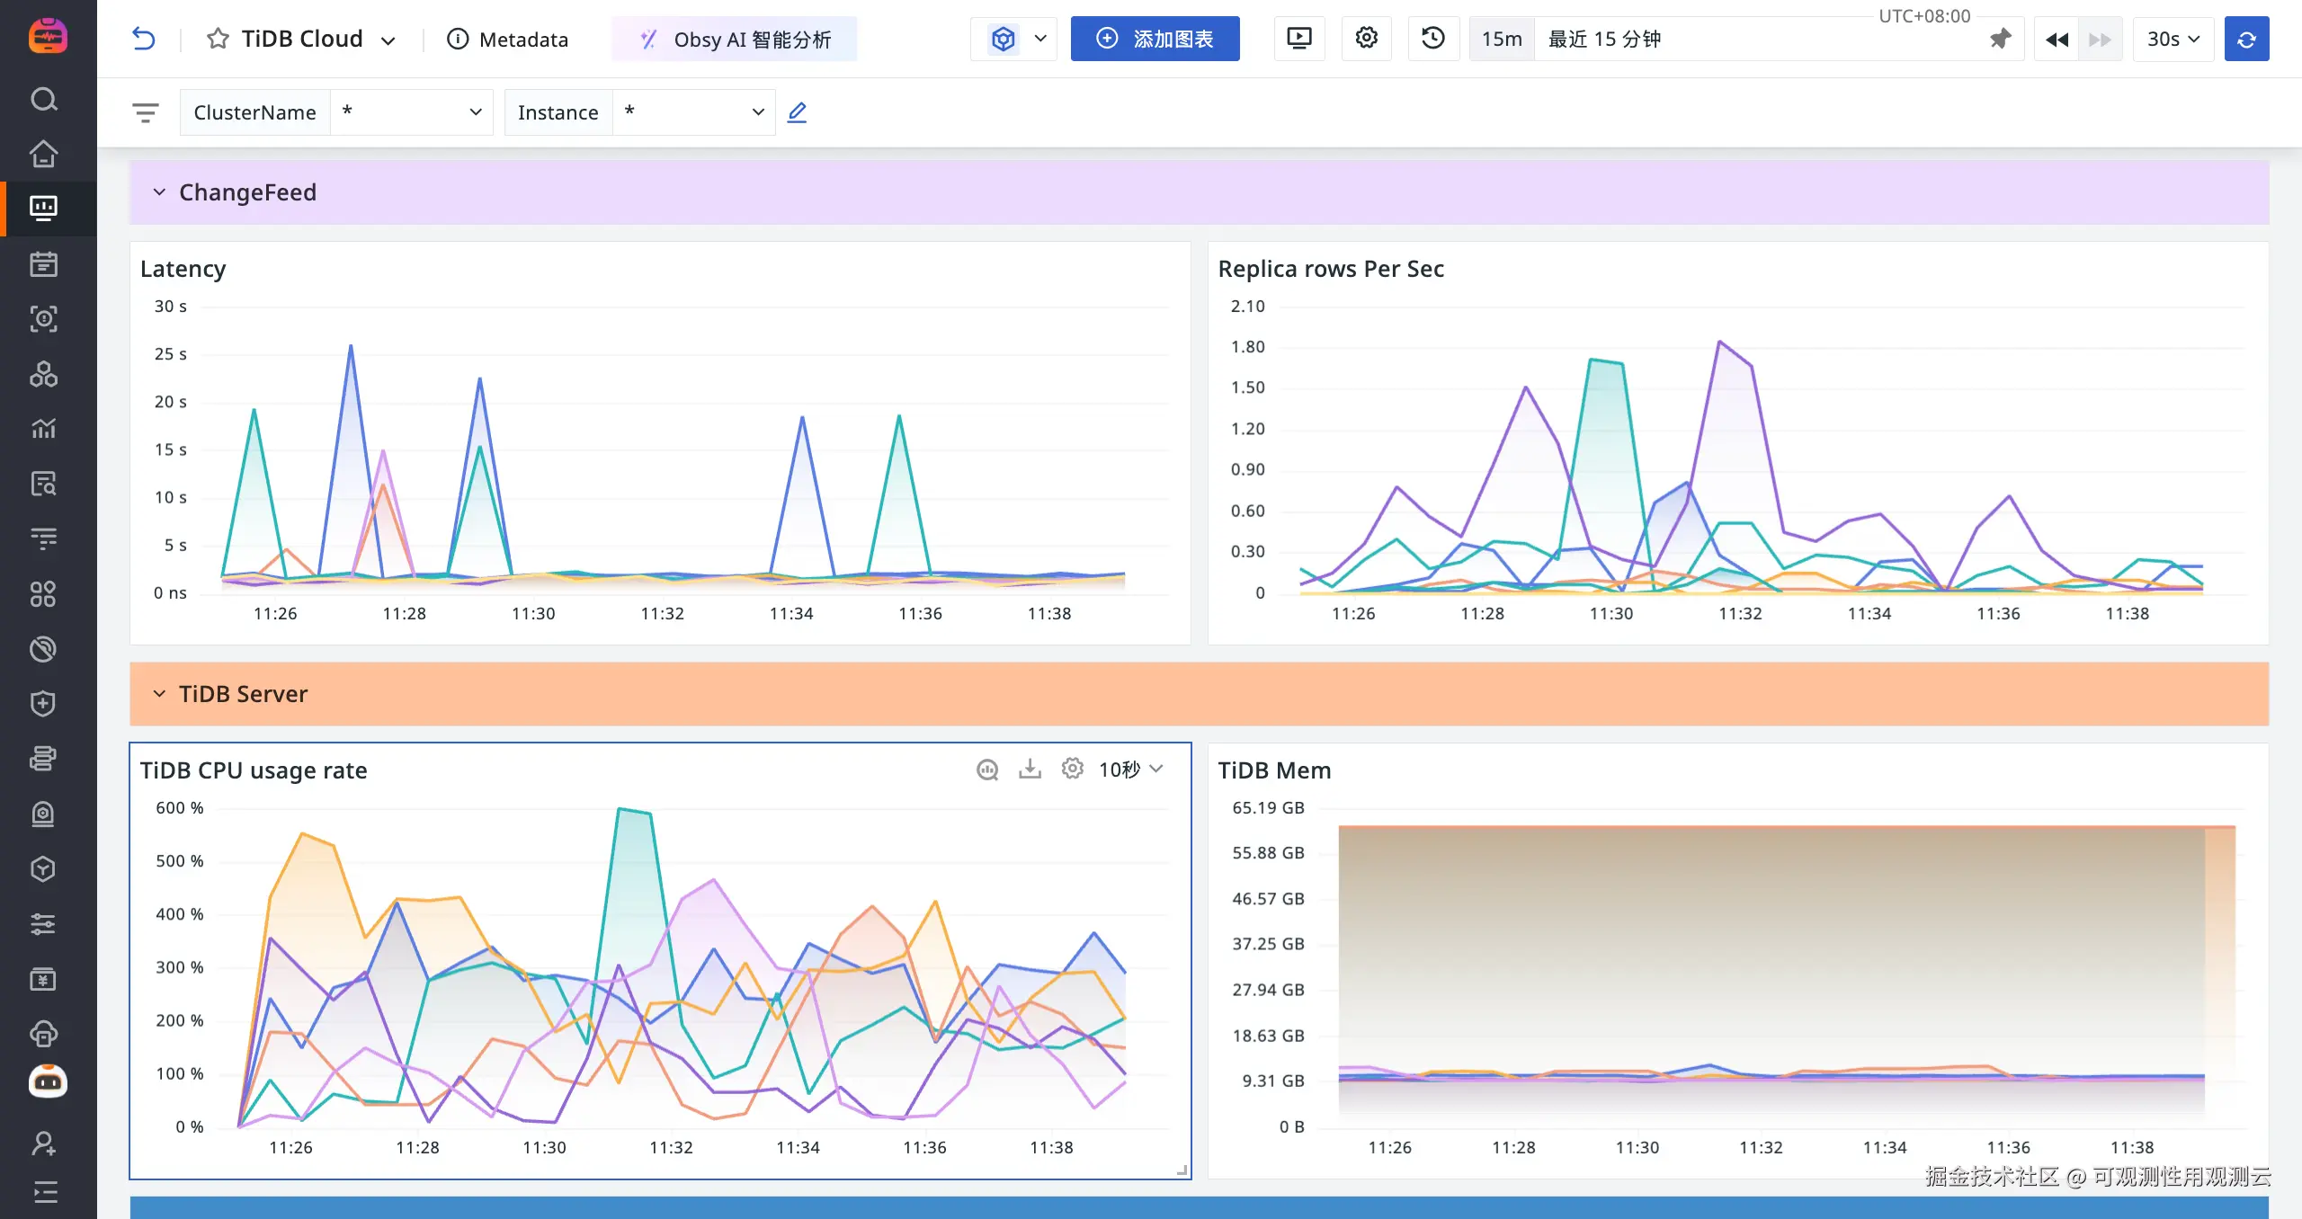This screenshot has height=1219, width=2302.
Task: Edit variables with pencil icon
Action: (797, 112)
